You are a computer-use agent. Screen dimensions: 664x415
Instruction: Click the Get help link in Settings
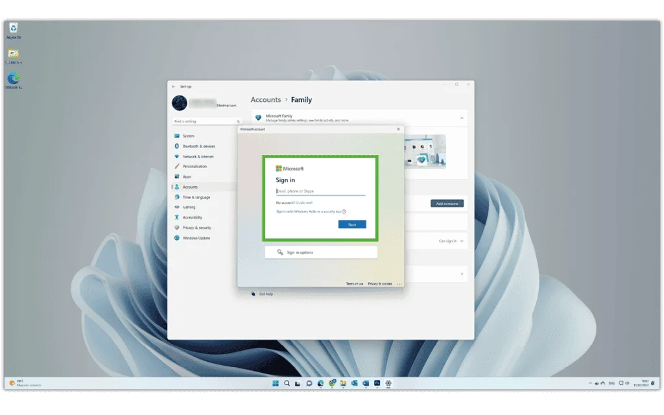point(266,294)
